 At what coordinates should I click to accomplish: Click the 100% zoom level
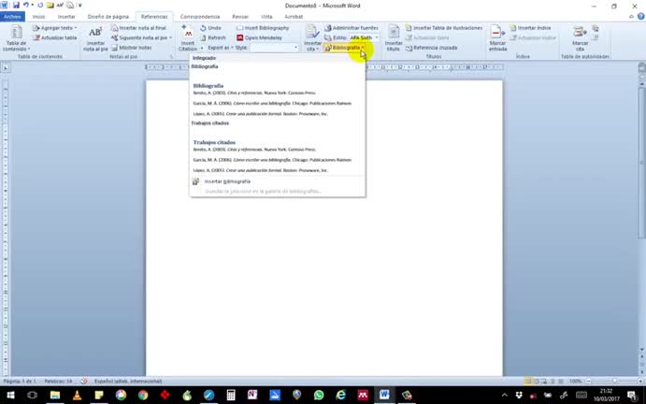coord(576,382)
